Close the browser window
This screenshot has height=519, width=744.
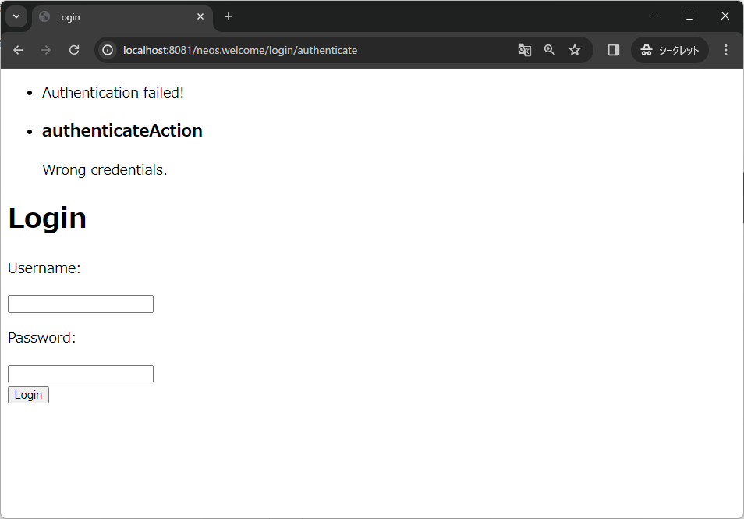pyautogui.click(x=725, y=16)
